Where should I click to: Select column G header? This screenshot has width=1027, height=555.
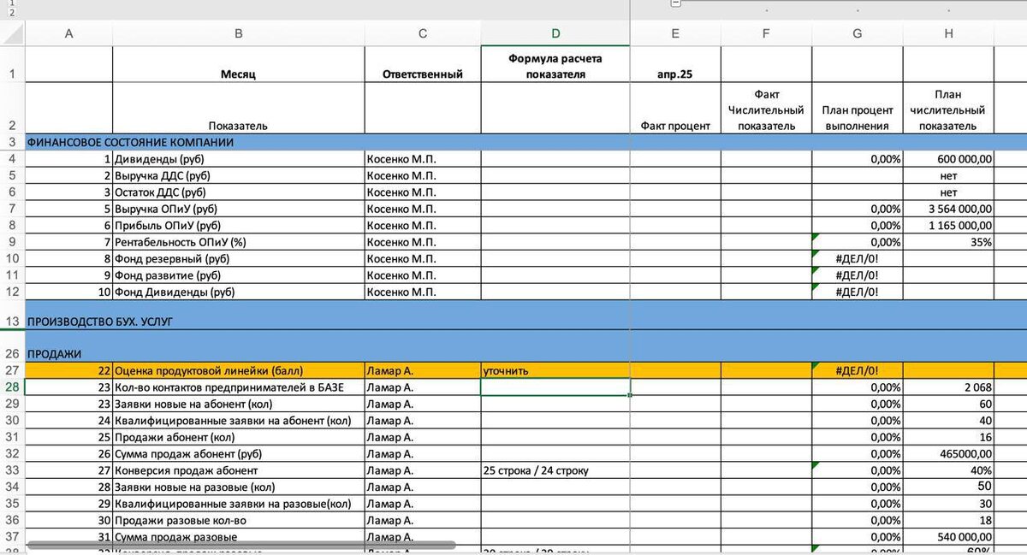tap(858, 34)
